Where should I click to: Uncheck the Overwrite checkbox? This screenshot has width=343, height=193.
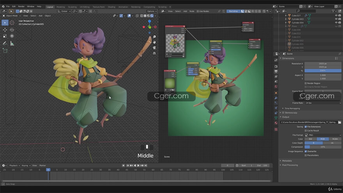pos(306,151)
